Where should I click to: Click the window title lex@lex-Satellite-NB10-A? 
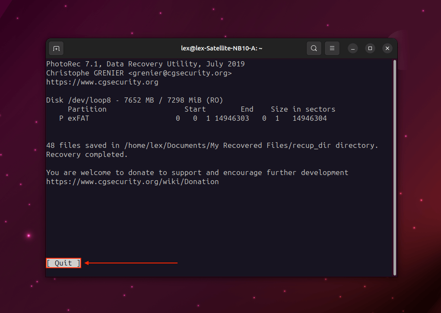click(x=222, y=48)
